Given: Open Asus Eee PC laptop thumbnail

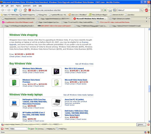Looking at the screenshot, I should (57, 102).
